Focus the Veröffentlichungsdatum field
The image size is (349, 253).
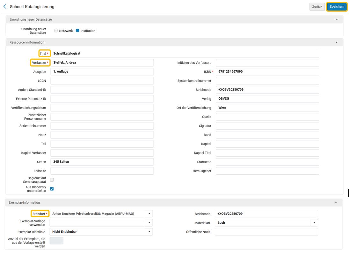(102, 108)
